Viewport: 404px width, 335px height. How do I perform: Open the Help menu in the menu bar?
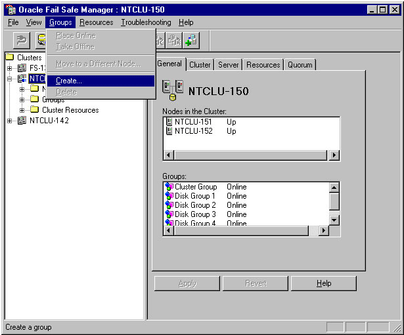coord(186,22)
